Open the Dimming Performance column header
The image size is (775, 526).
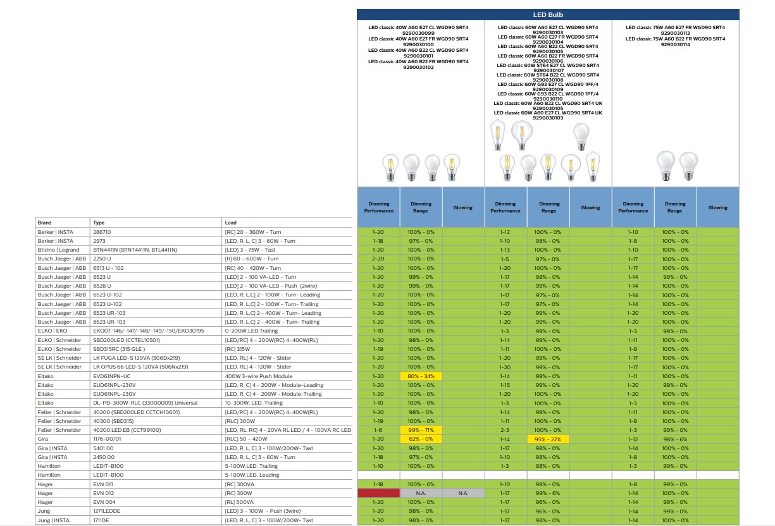click(x=378, y=207)
